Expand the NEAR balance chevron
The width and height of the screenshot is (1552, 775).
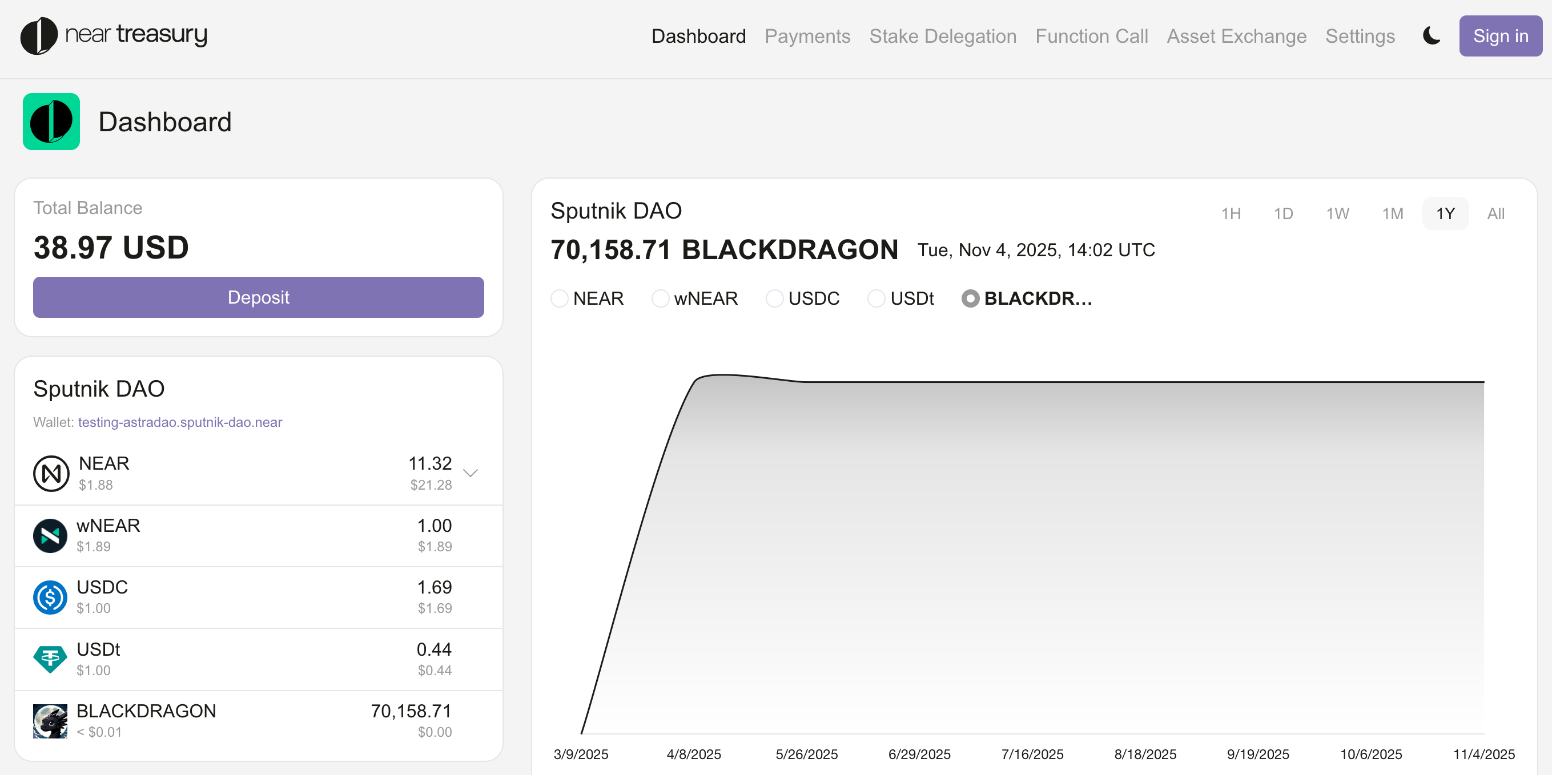coord(471,473)
